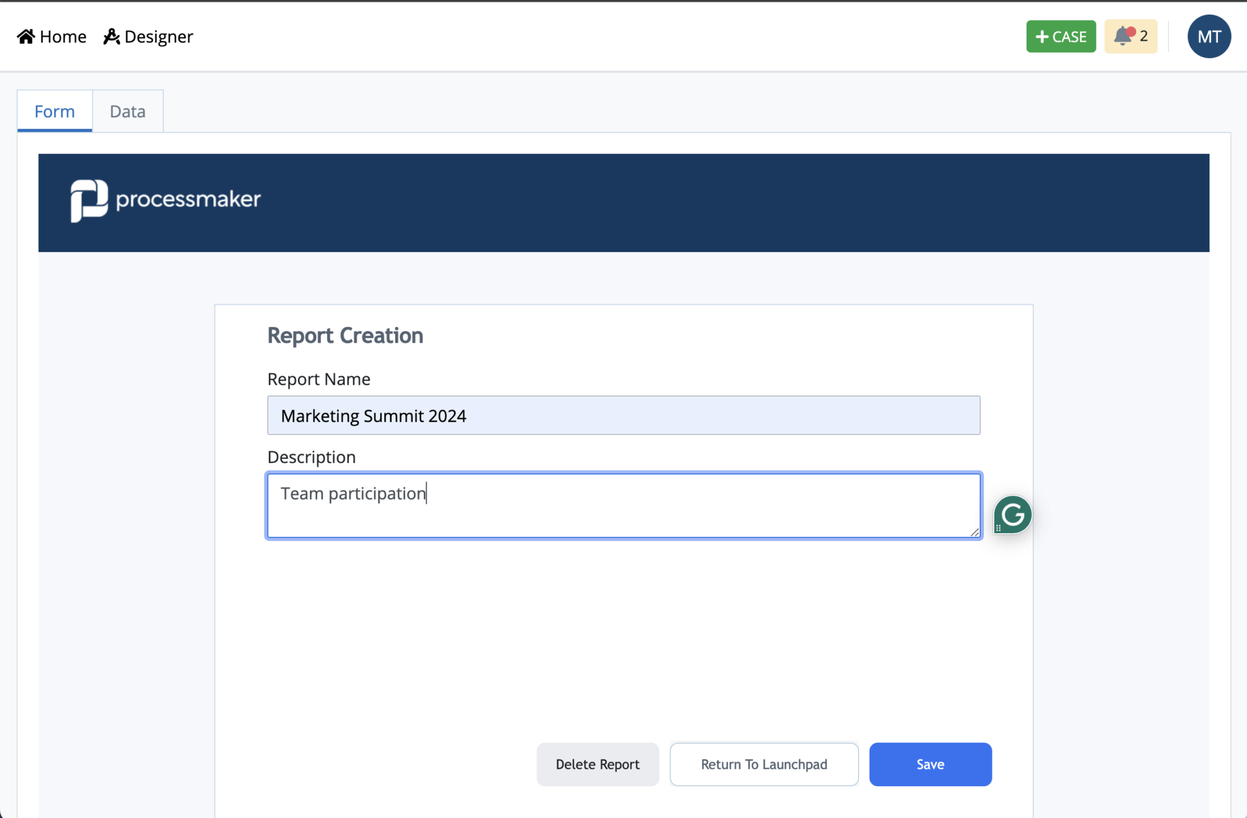Click inside the Description text area
This screenshot has width=1247, height=818.
623,506
